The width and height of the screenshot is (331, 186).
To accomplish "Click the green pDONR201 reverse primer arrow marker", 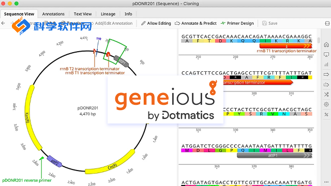I will click(42, 158).
